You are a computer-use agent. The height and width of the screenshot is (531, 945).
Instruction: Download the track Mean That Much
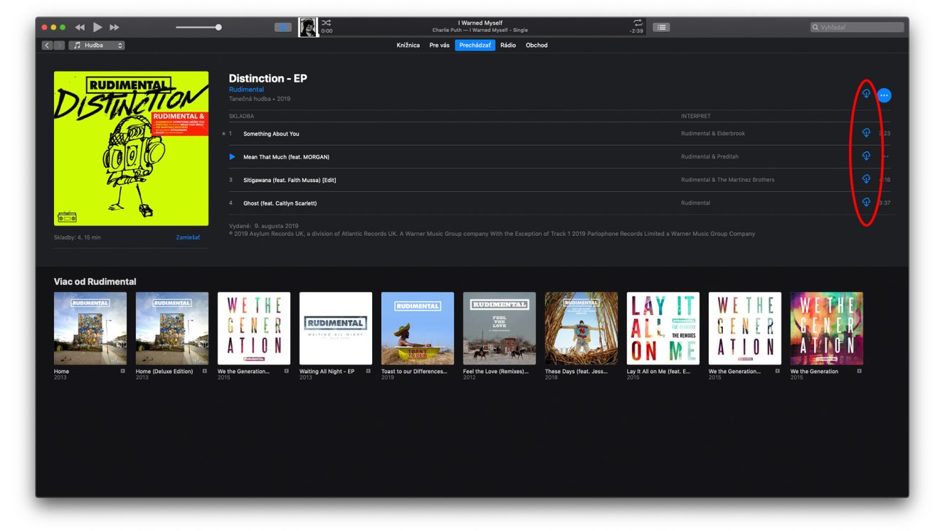tap(866, 156)
